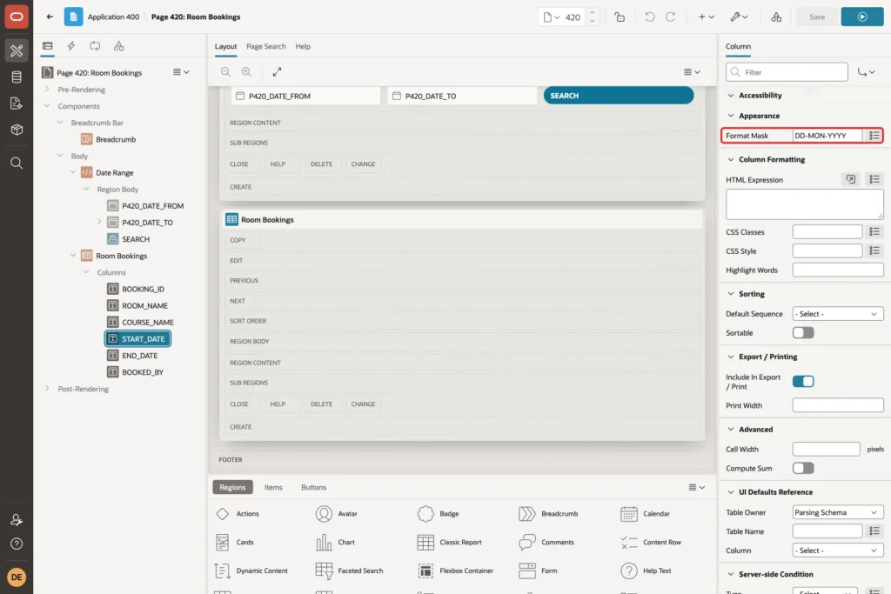Image resolution: width=891 pixels, height=594 pixels.
Task: Switch to Processing tab icon
Action: tap(95, 46)
